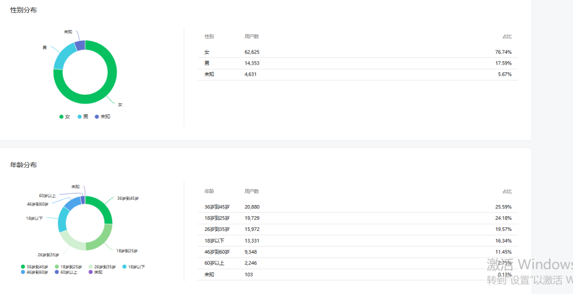573x294 pixels.
Task: Click the 占比 column header in age table
Action: (507, 191)
